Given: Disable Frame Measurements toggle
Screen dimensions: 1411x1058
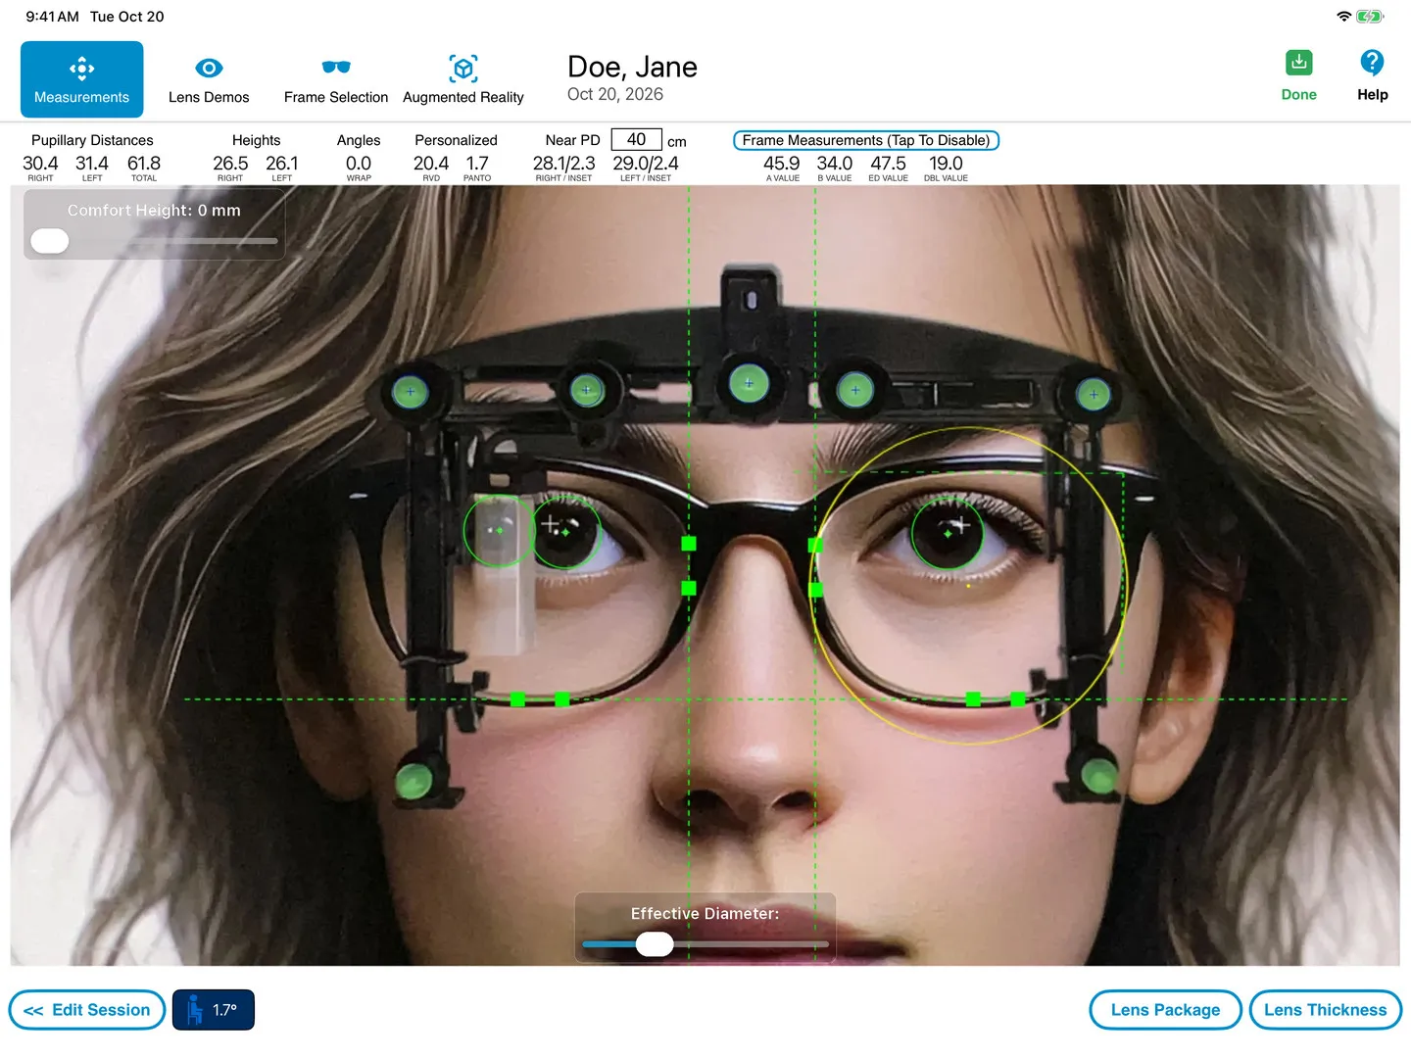Looking at the screenshot, I should tap(866, 140).
